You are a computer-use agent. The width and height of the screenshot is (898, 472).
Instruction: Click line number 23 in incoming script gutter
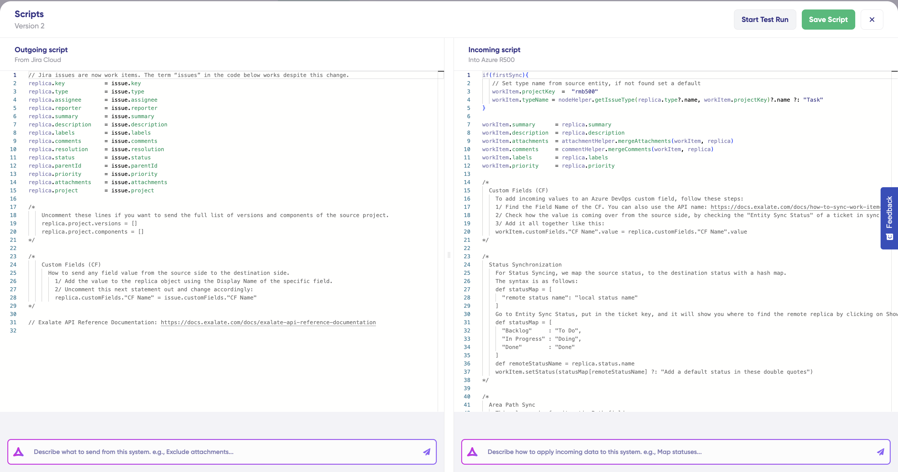pos(467,256)
